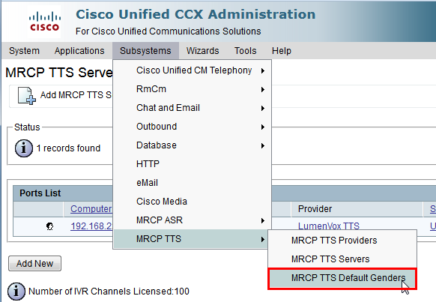436x302 pixels.
Task: Click the status info icon beside records found
Action: pos(24,148)
